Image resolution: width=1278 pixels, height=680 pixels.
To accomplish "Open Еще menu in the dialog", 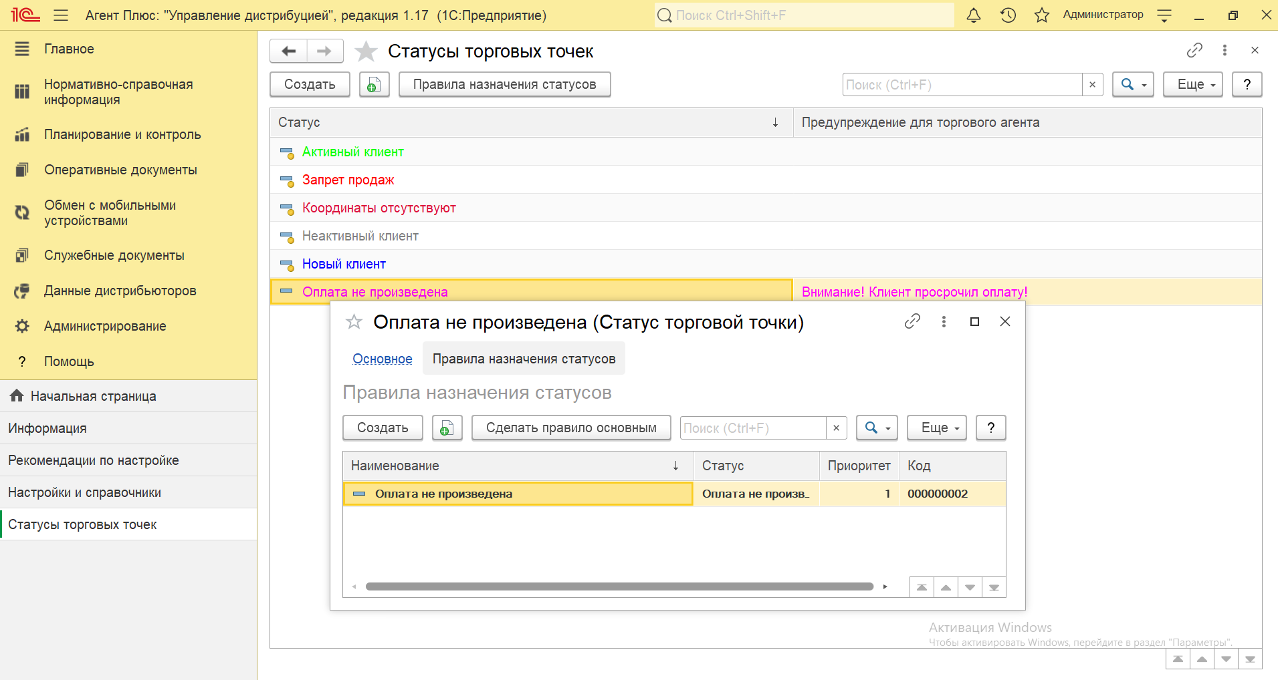I will click(937, 428).
